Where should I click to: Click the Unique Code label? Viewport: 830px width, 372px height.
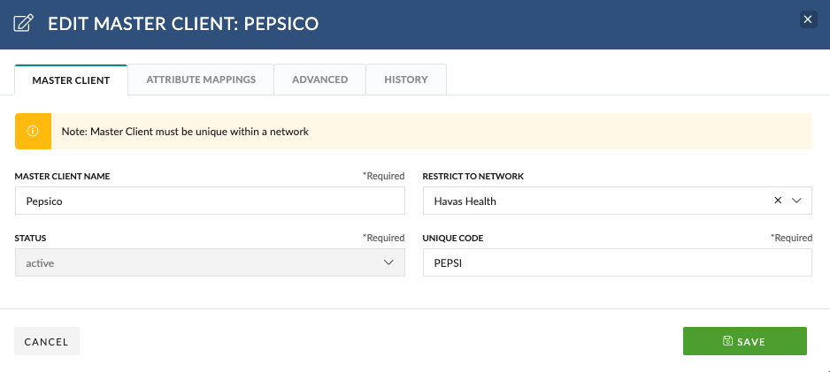[453, 239]
